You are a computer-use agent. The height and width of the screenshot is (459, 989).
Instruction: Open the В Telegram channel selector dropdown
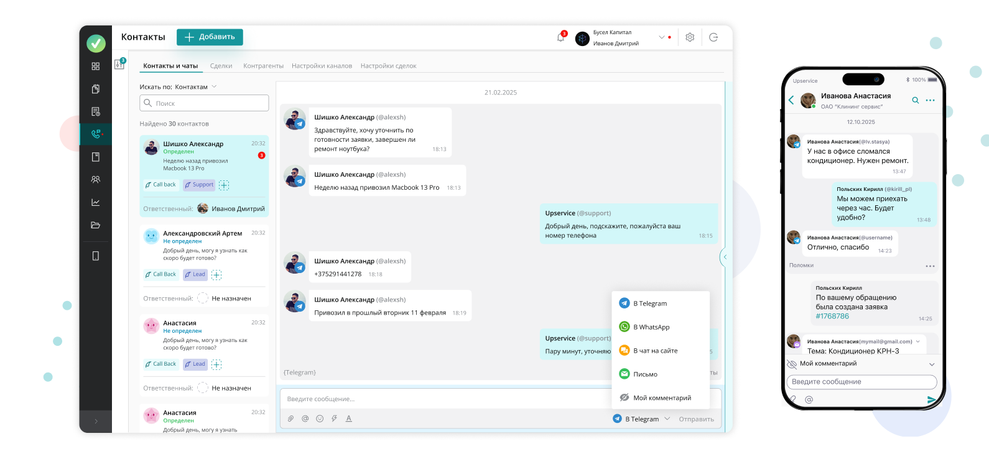(641, 419)
